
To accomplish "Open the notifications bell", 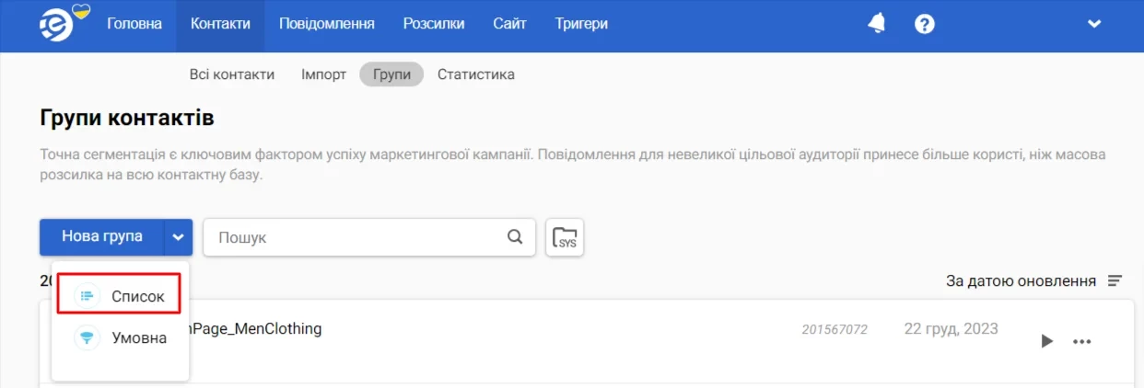I will pyautogui.click(x=877, y=24).
